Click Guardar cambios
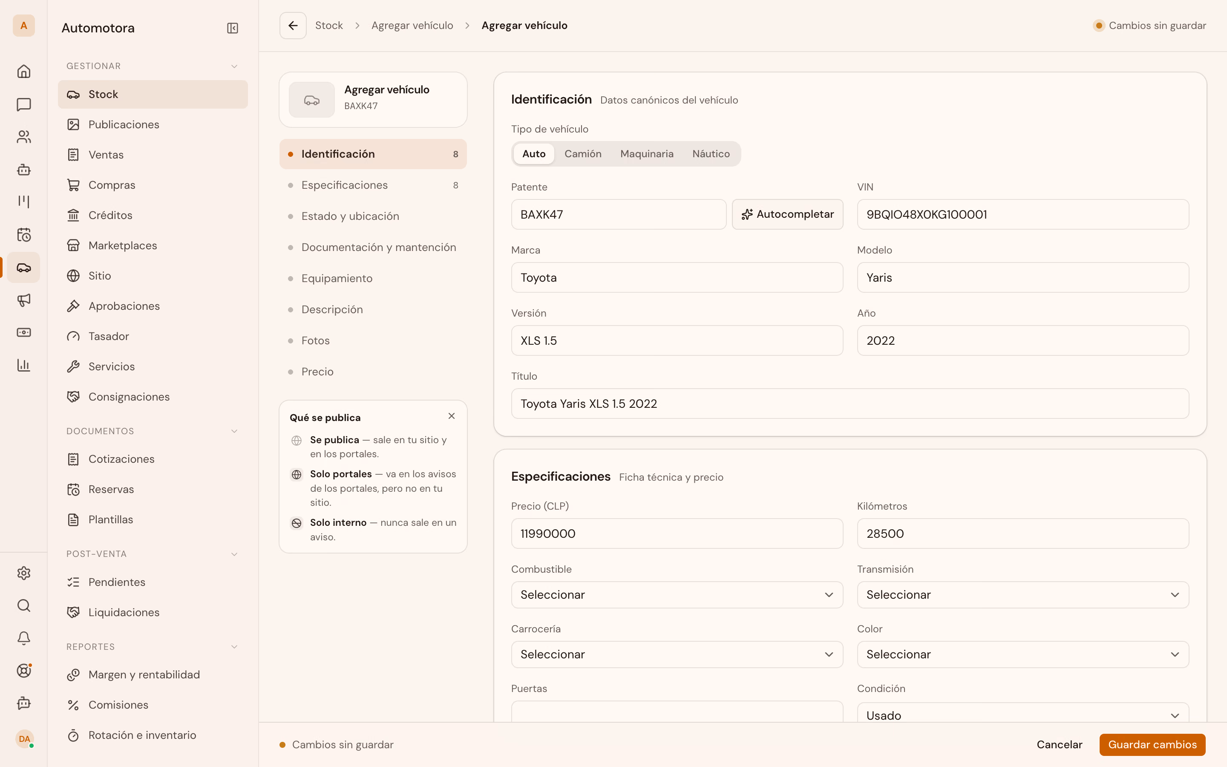This screenshot has height=767, width=1227. pos(1152,745)
